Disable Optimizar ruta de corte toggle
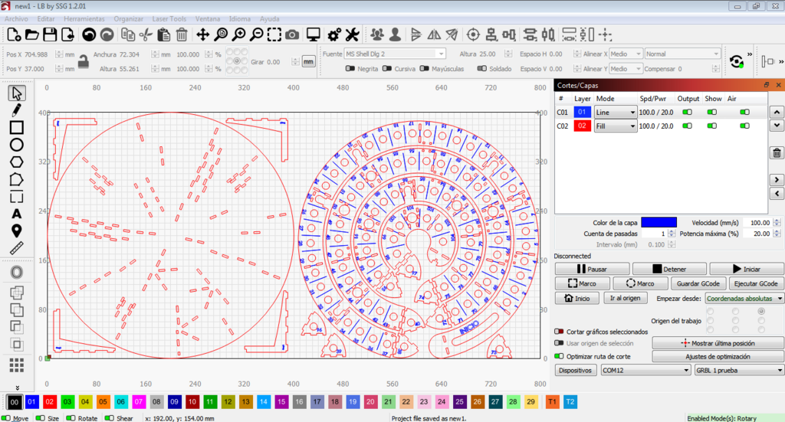785x422 pixels. pos(559,356)
